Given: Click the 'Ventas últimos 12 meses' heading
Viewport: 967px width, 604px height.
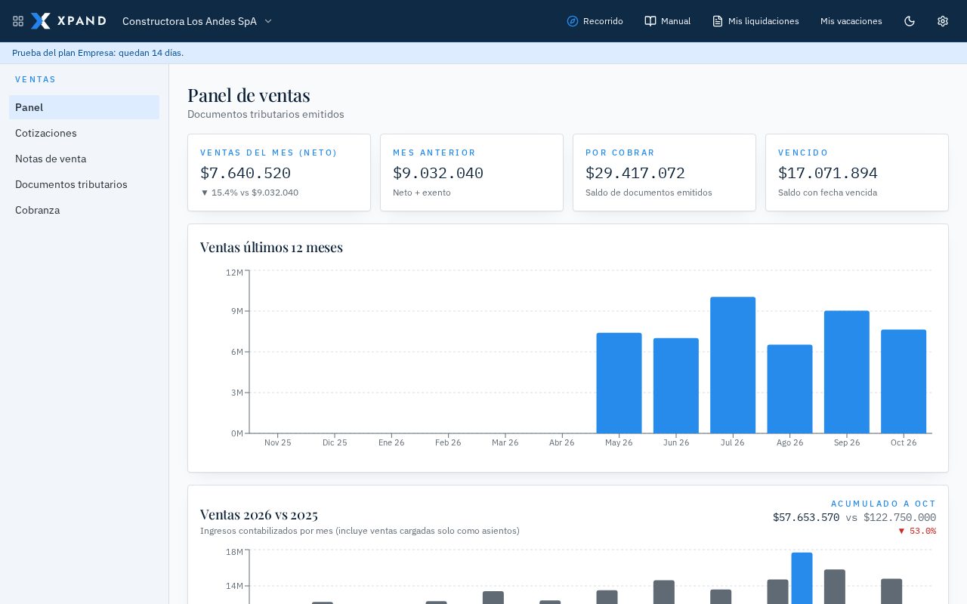Looking at the screenshot, I should (271, 247).
